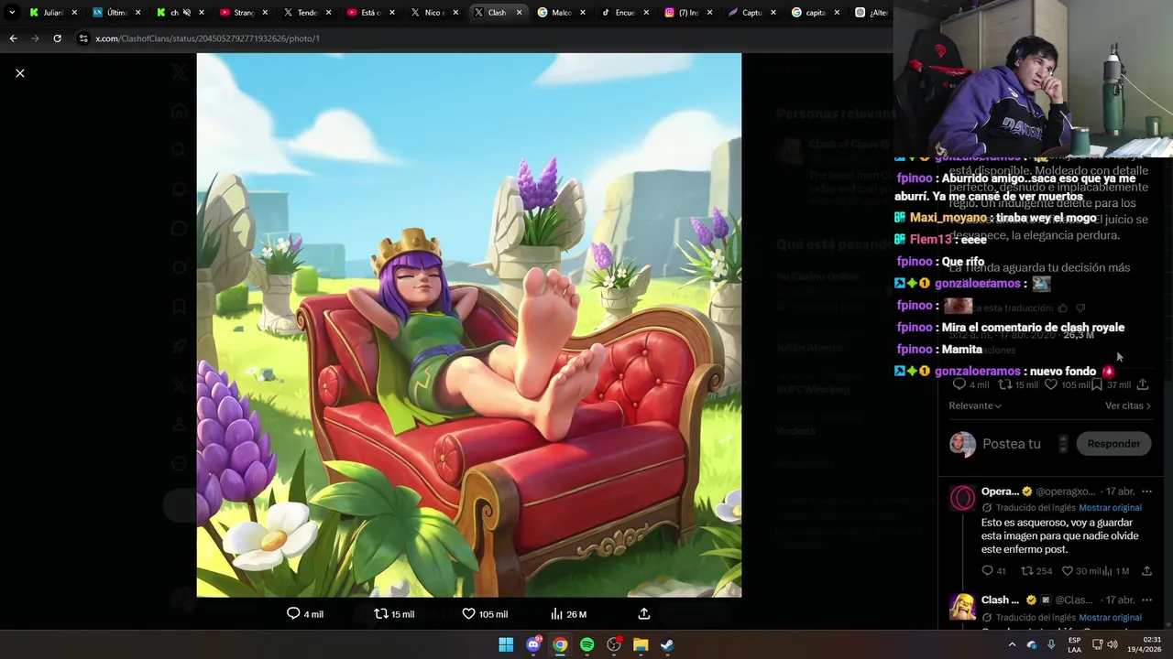This screenshot has height=659, width=1173.
Task: Go forward in the browser
Action: 35,38
